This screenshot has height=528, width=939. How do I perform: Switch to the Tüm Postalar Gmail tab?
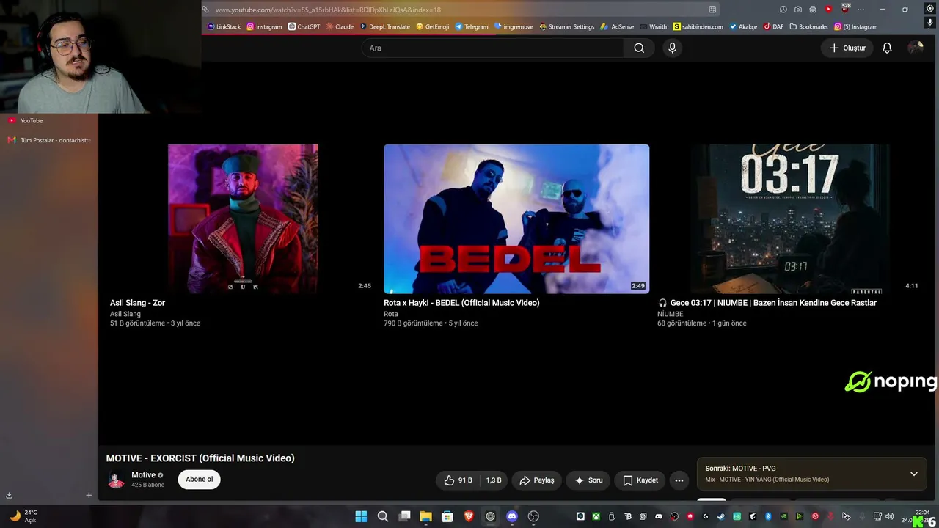[48, 140]
